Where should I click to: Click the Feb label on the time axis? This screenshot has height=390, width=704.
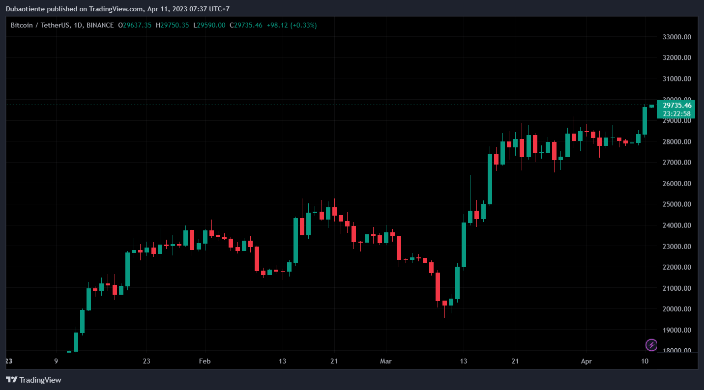[x=205, y=361]
